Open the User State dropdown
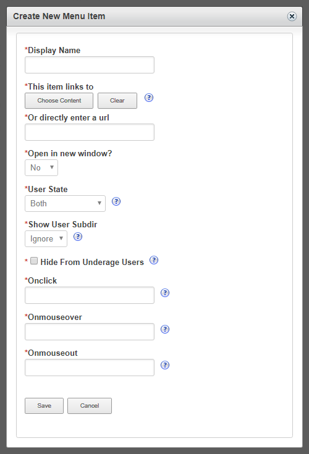309x454 pixels. pyautogui.click(x=65, y=204)
